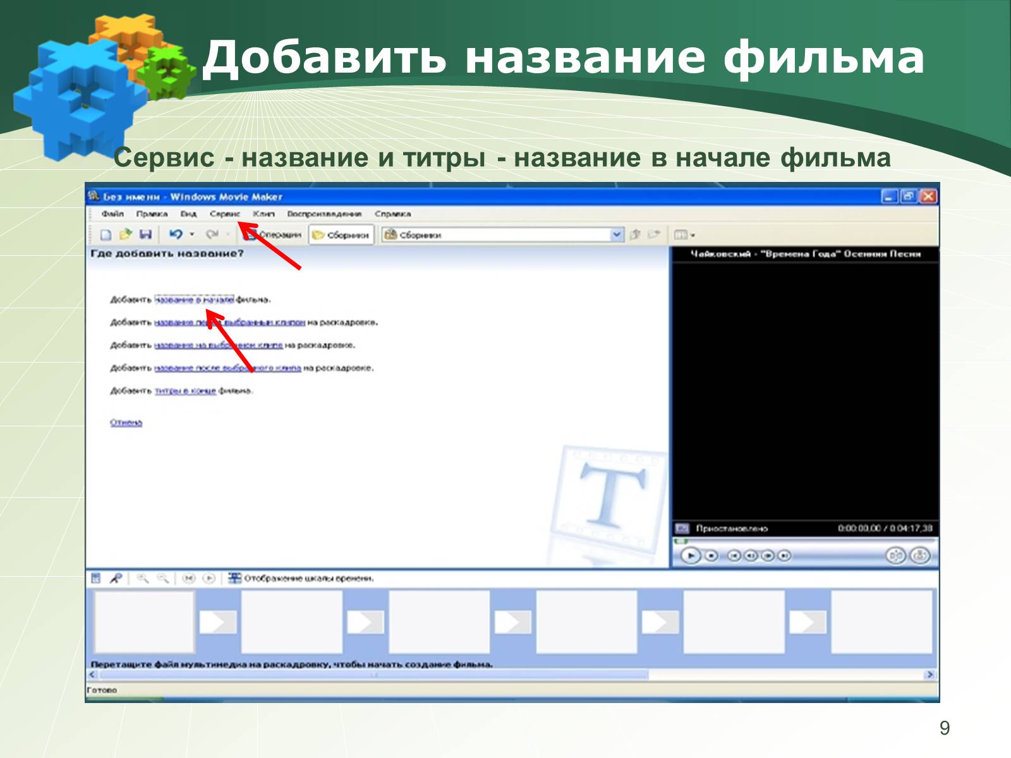Open the Справка menu
Viewport: 1011px width, 758px height.
(x=392, y=214)
